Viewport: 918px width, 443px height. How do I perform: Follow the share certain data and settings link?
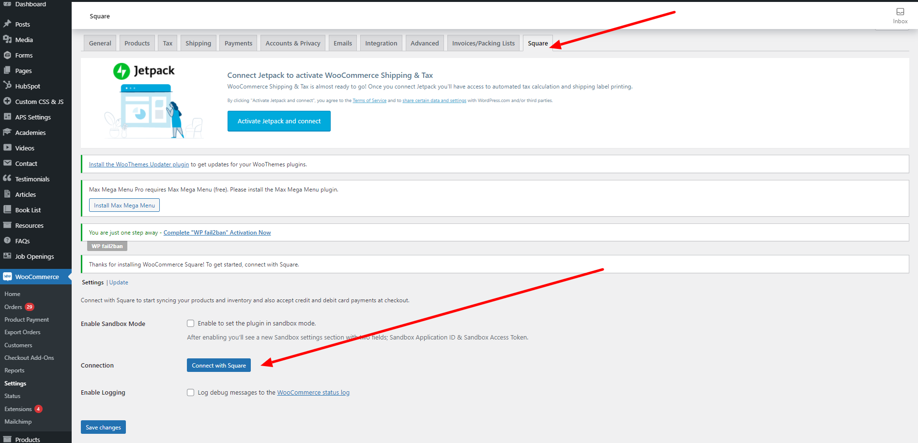[x=434, y=101]
